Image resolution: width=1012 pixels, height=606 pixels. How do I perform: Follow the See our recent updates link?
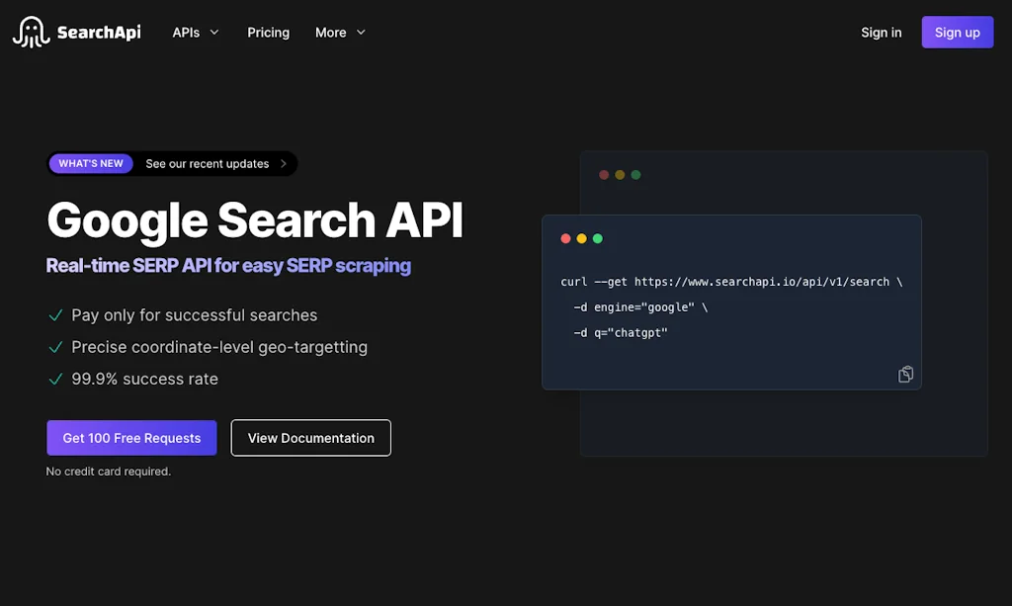207,164
